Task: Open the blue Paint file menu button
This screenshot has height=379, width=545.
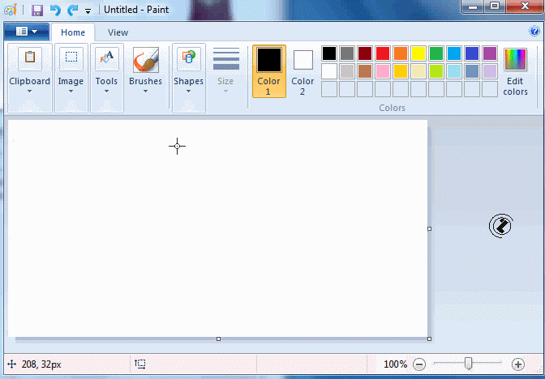Action: point(26,32)
